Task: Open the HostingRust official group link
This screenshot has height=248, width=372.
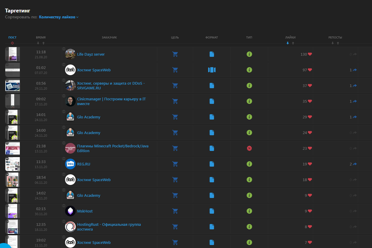Action: tap(109, 227)
